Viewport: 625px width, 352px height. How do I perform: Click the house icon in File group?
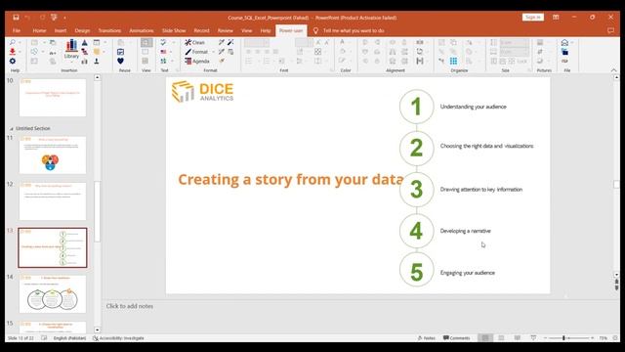564,42
